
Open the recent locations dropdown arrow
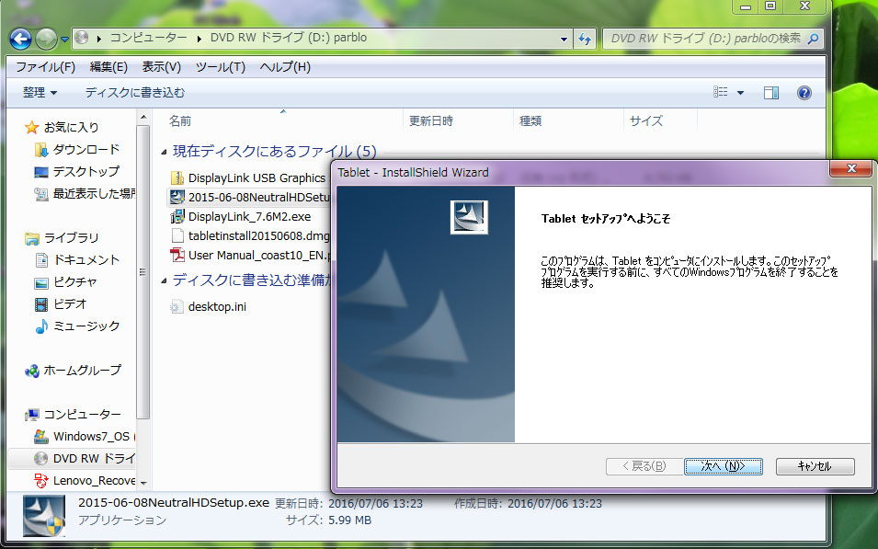pos(64,40)
